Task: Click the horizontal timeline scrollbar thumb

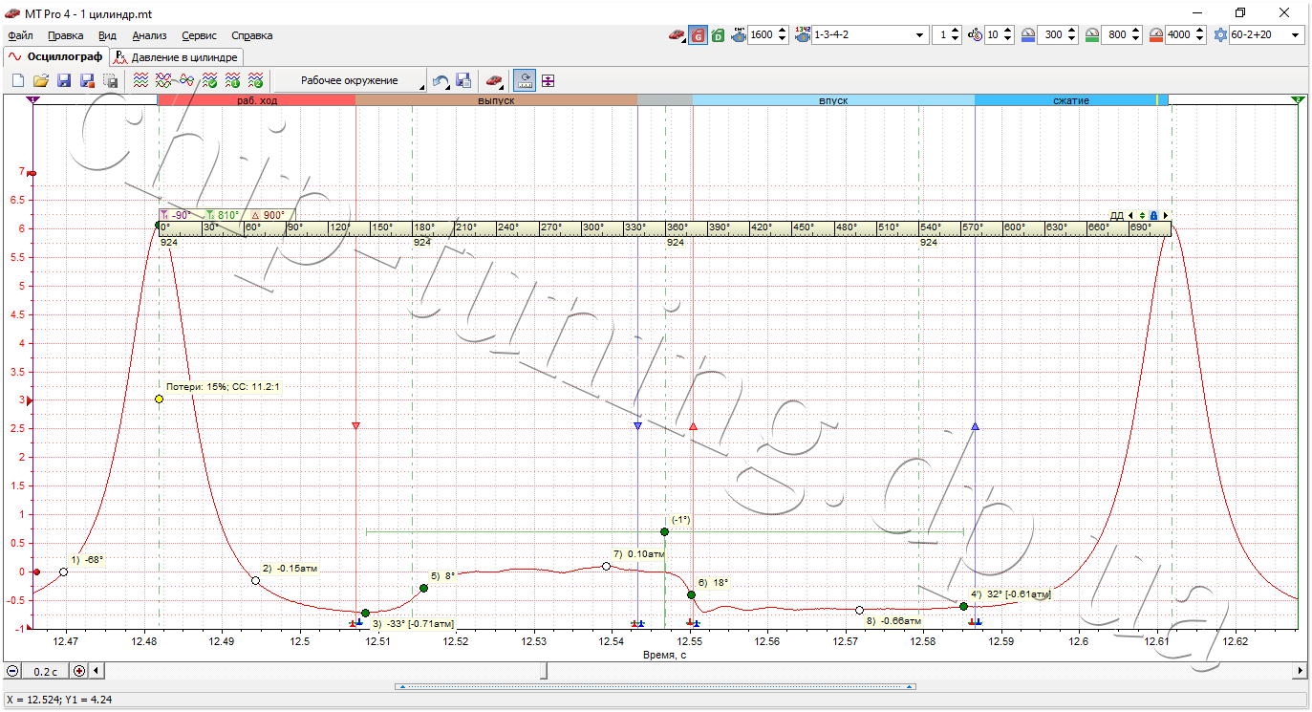Action: point(544,671)
